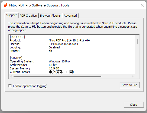Click the System Memory 15.9 GB line
Viewport: 147px width, 113px height.
[x=34, y=68]
